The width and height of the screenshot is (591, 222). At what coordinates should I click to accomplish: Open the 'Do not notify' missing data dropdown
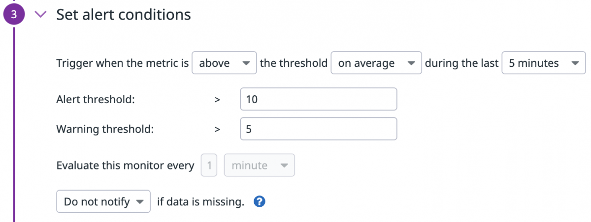click(103, 201)
